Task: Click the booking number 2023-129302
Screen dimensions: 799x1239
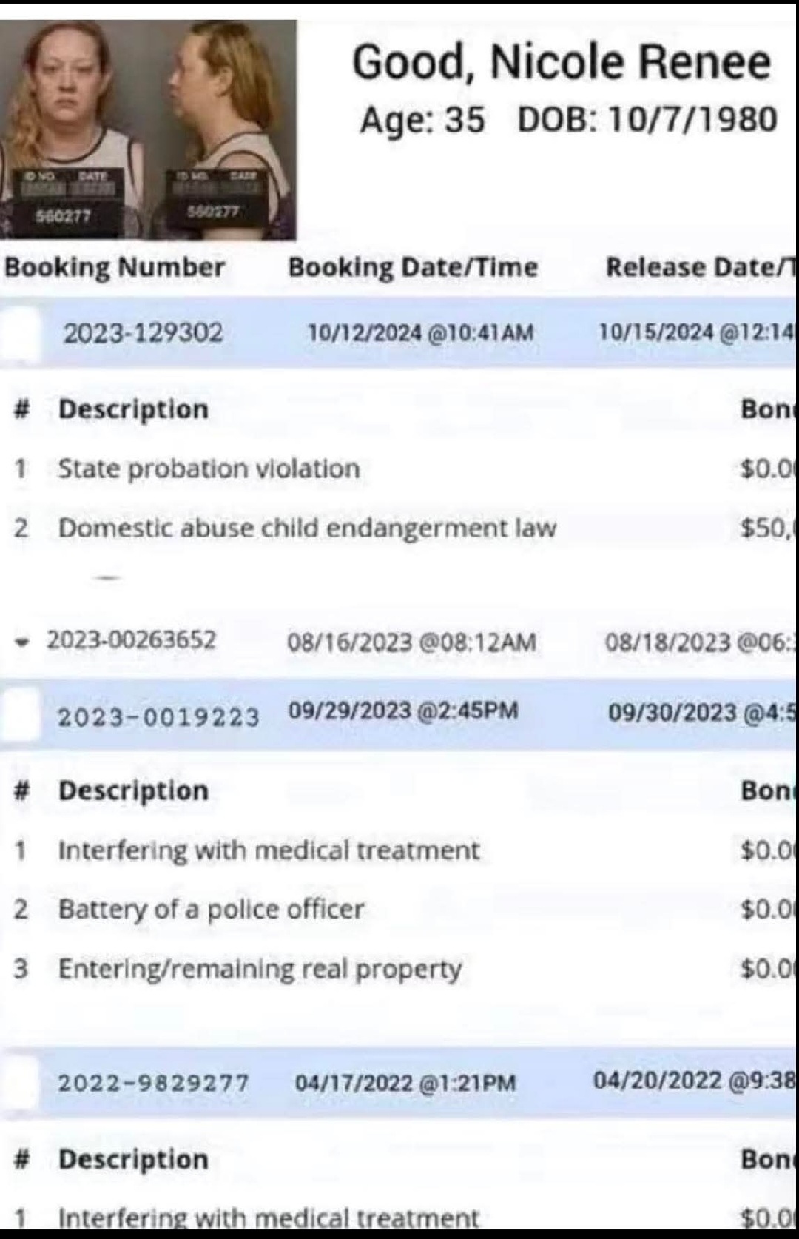Action: [143, 333]
